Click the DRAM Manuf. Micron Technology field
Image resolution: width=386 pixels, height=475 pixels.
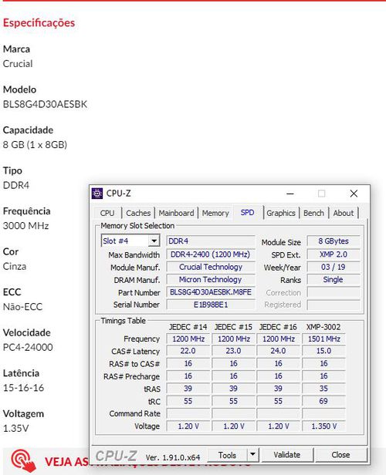tap(211, 280)
